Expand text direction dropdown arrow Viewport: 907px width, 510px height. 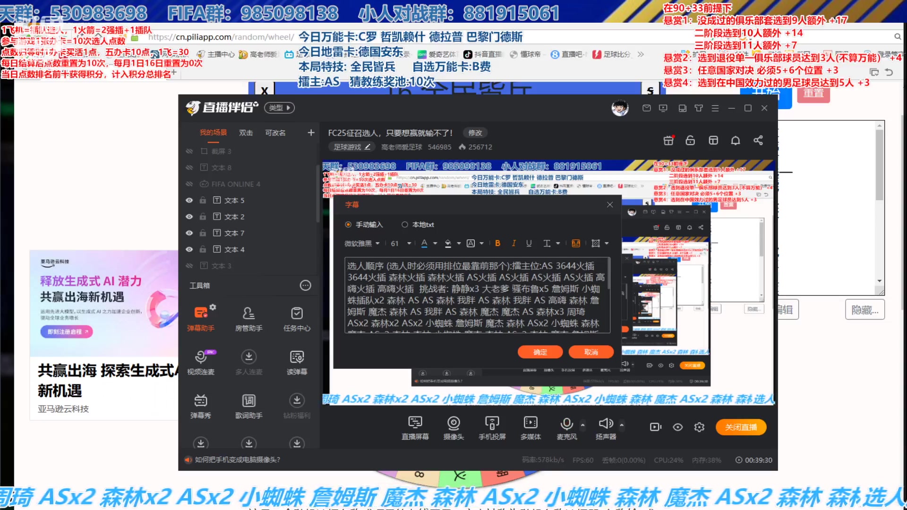[x=558, y=244]
